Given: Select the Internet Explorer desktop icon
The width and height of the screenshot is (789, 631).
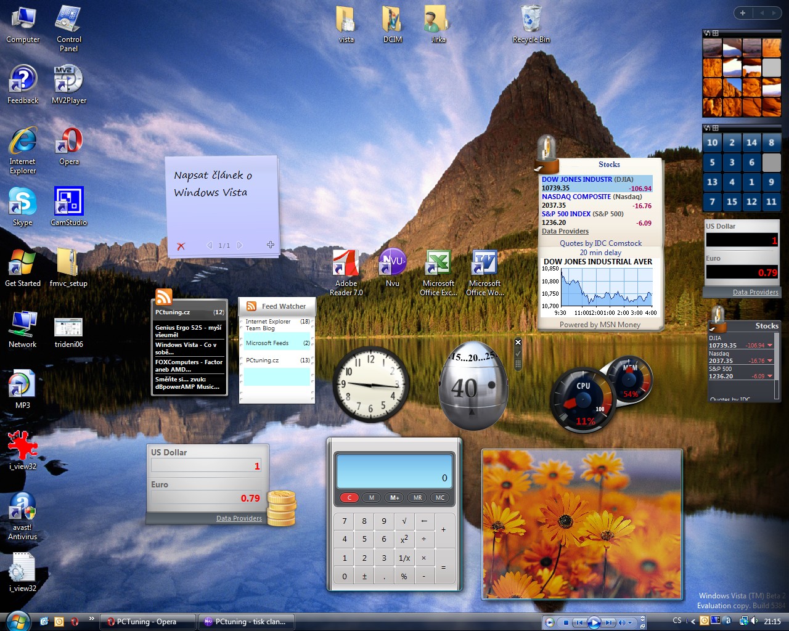Looking at the screenshot, I should point(23,151).
